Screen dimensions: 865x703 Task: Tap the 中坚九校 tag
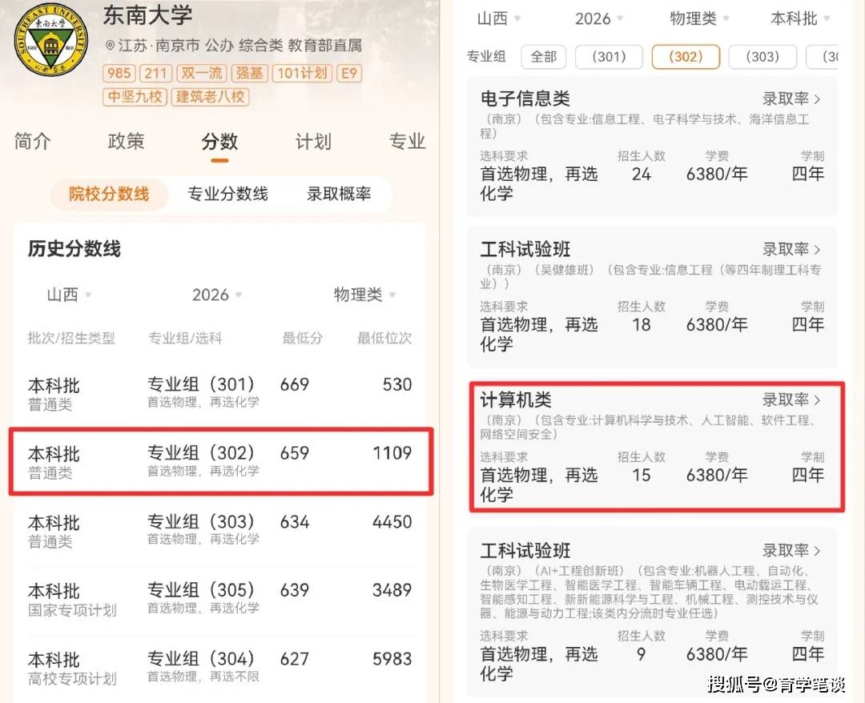(135, 97)
